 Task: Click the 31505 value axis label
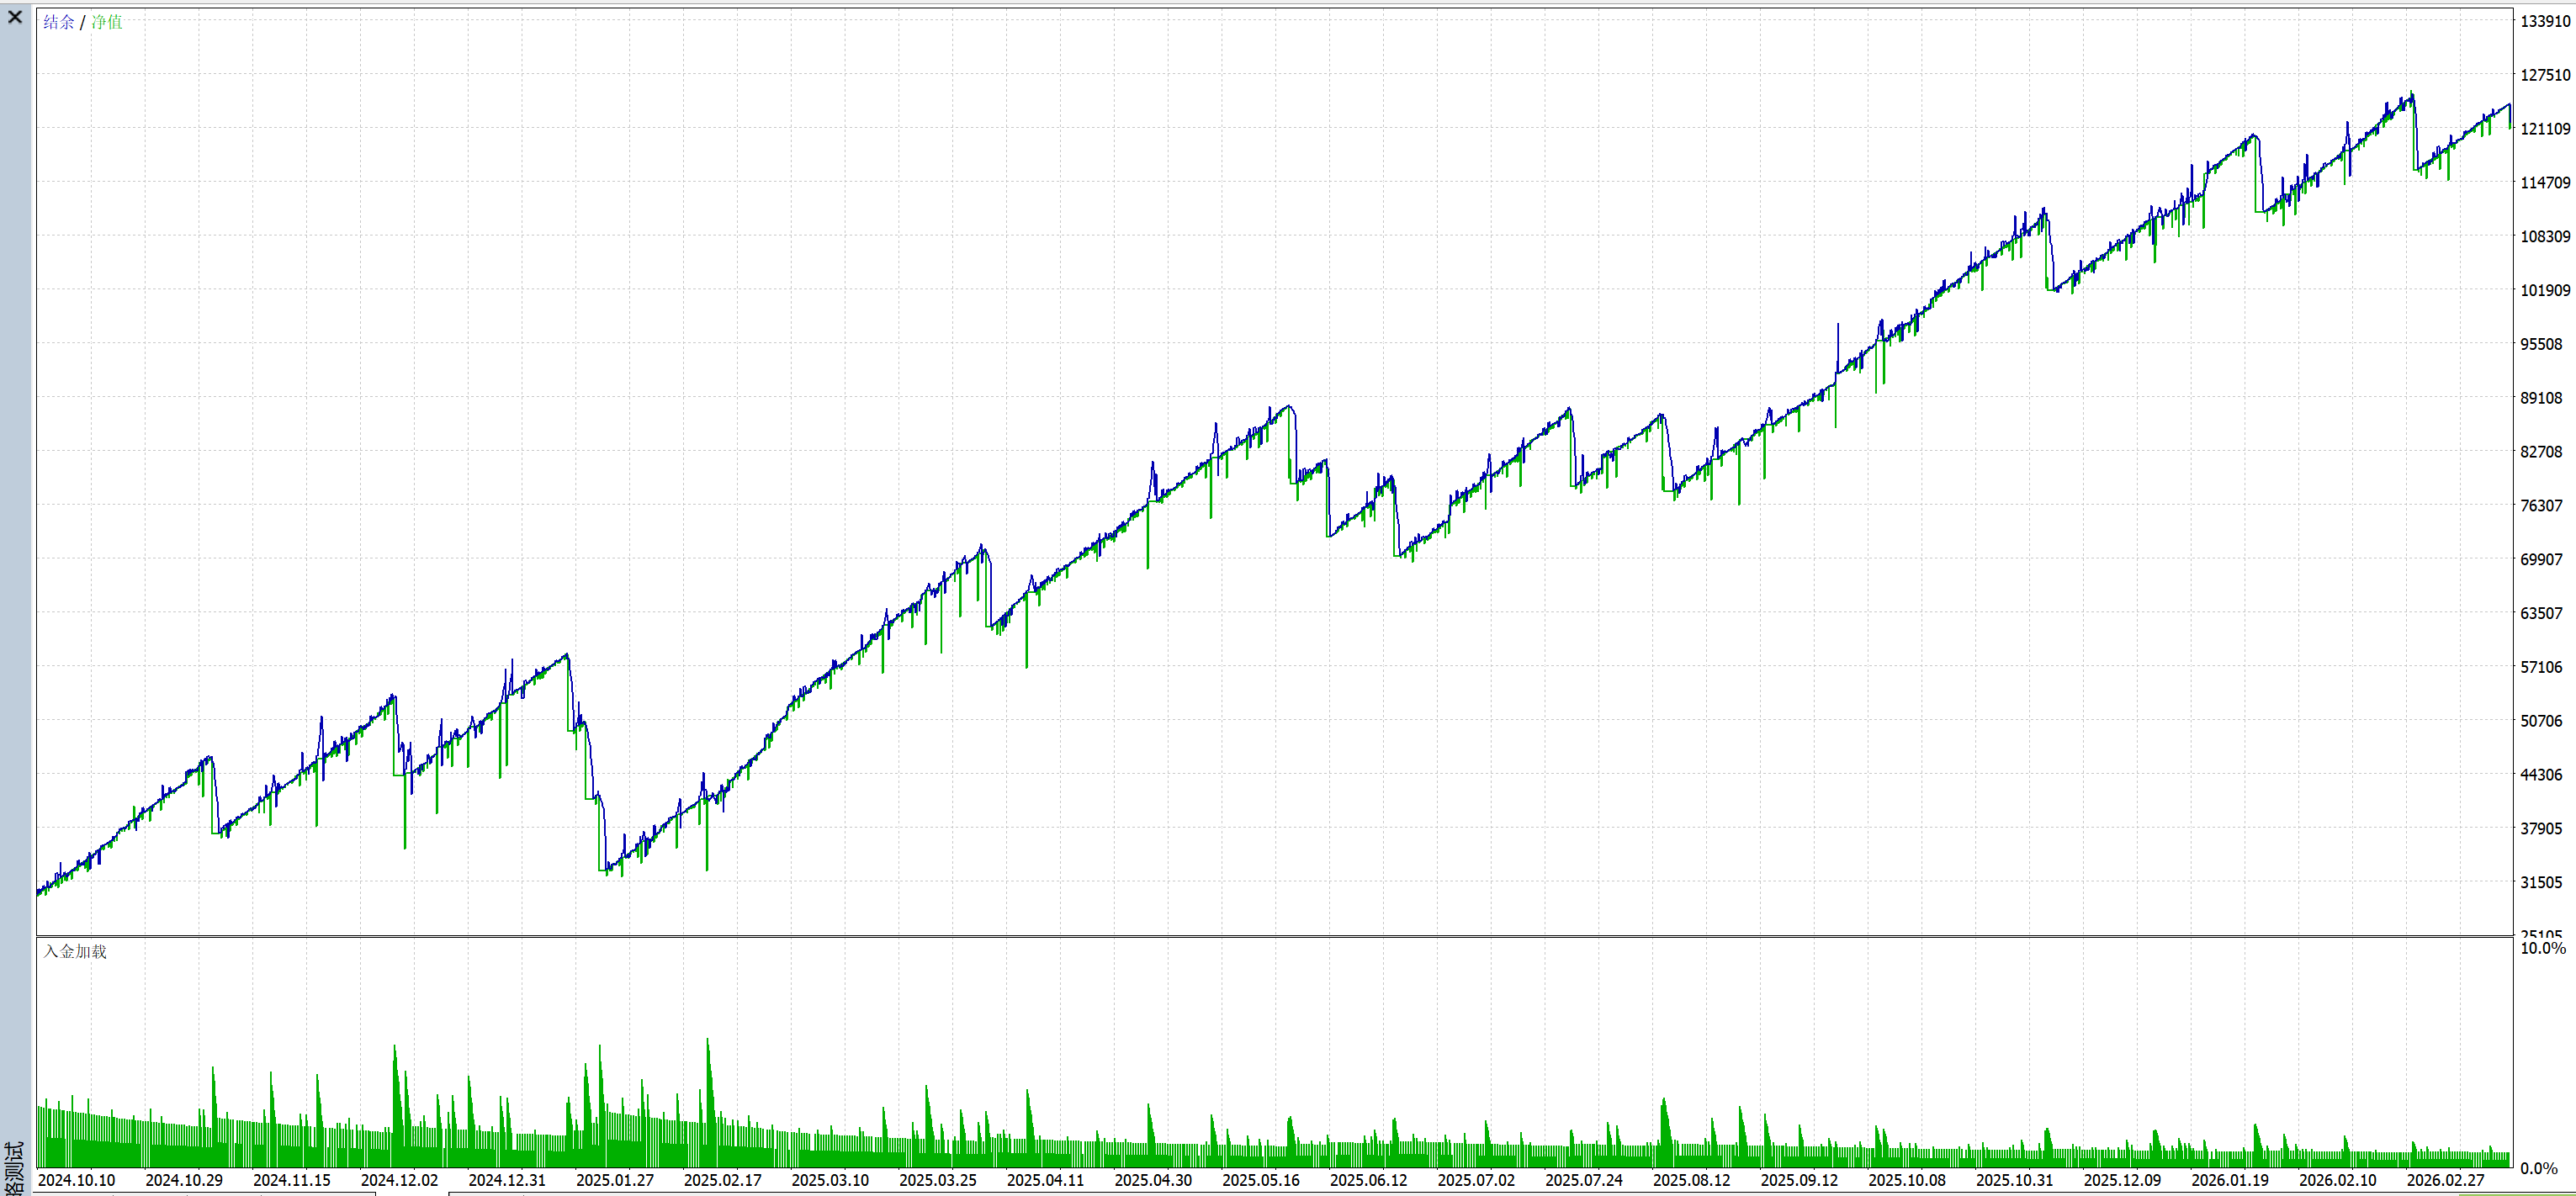pyautogui.click(x=2541, y=882)
